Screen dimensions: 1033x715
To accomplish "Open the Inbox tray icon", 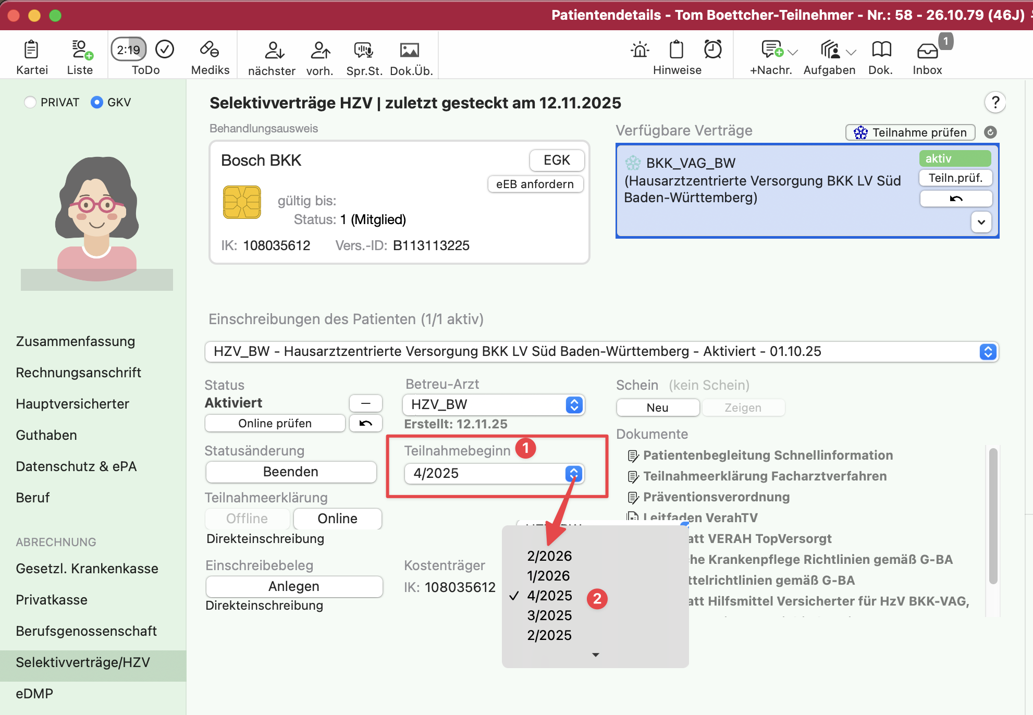I will [x=927, y=50].
